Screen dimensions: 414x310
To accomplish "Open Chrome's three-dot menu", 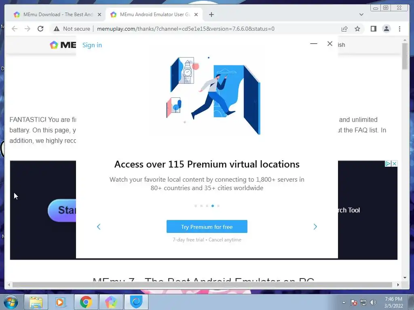I will [399, 29].
